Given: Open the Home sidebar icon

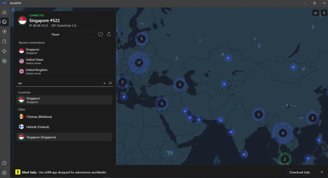Looking at the screenshot, I should coord(4,12).
